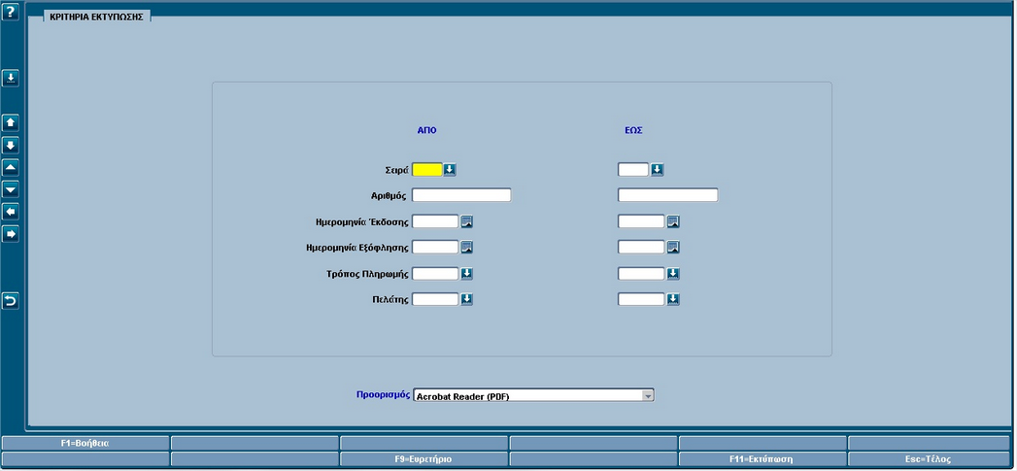Click the Τρόπος Πληρωμής ΕΩΣ input field
The height and width of the screenshot is (471, 1017).
click(x=642, y=274)
